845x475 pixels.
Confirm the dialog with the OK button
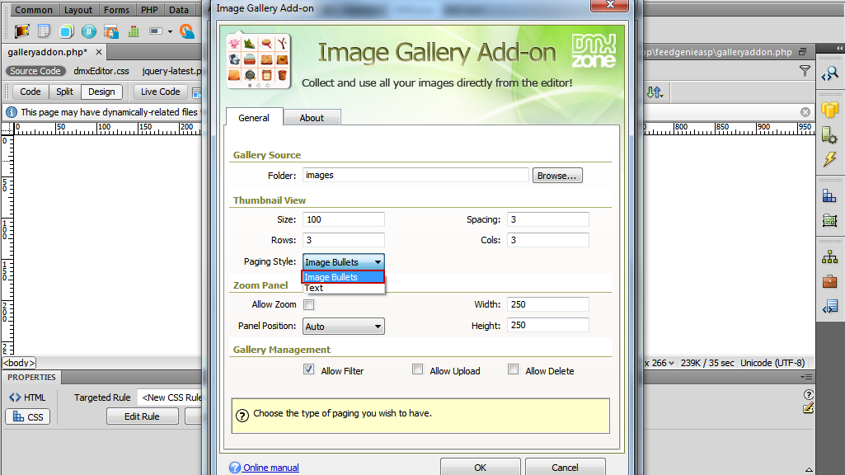pos(480,467)
